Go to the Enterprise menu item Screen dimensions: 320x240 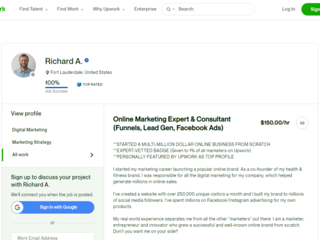point(145,9)
